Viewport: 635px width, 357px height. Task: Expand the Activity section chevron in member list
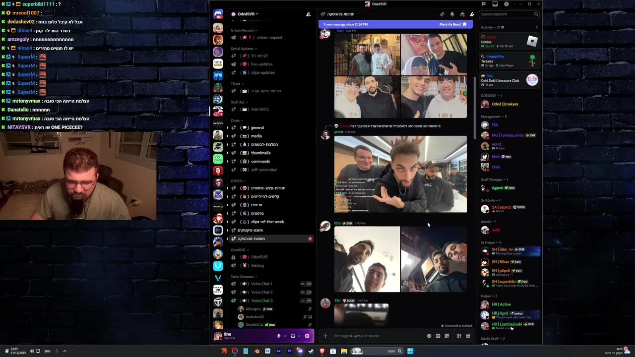pyautogui.click(x=536, y=27)
